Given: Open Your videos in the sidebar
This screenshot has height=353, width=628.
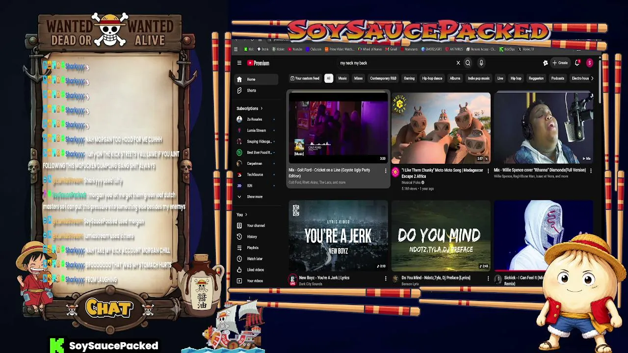Looking at the screenshot, I should tap(256, 280).
